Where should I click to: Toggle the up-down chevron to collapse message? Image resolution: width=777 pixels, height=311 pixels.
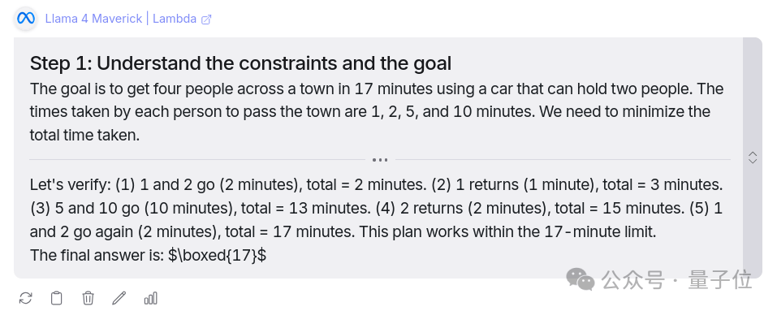point(752,158)
